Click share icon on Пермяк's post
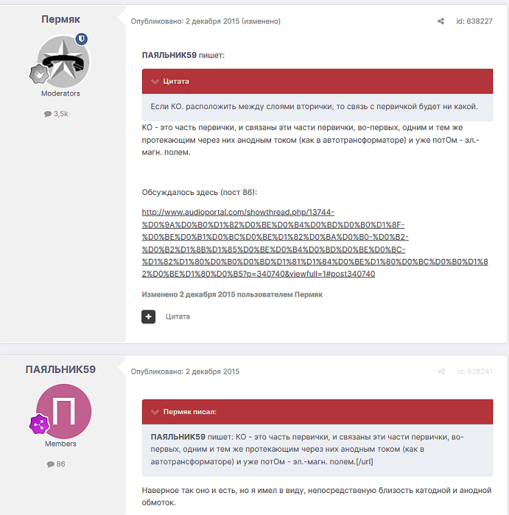Image resolution: width=509 pixels, height=515 pixels. pyautogui.click(x=440, y=21)
